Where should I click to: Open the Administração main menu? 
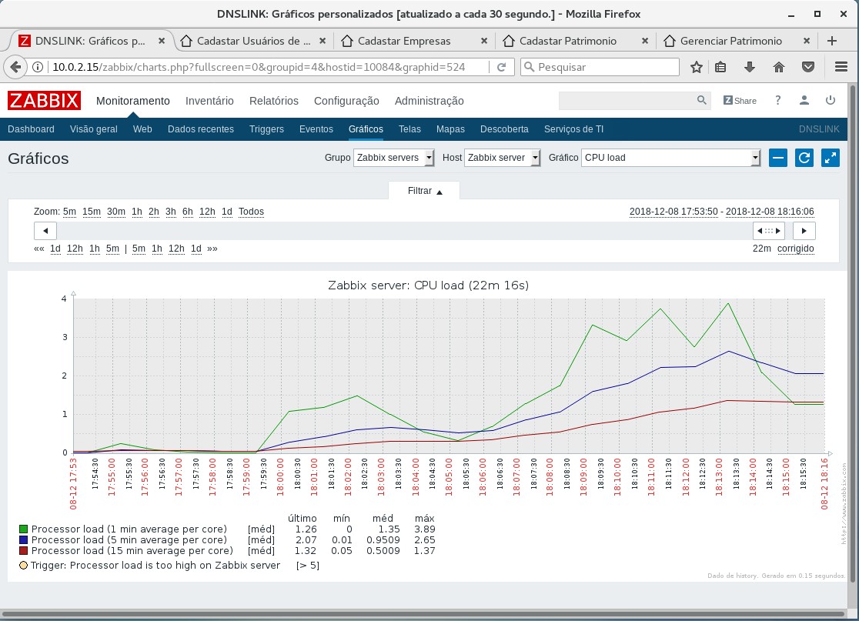point(429,101)
